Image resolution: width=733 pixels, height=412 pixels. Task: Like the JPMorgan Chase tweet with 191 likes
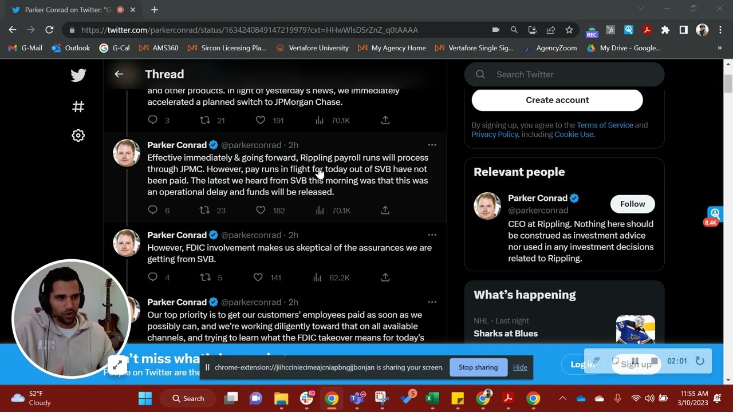pyautogui.click(x=261, y=120)
